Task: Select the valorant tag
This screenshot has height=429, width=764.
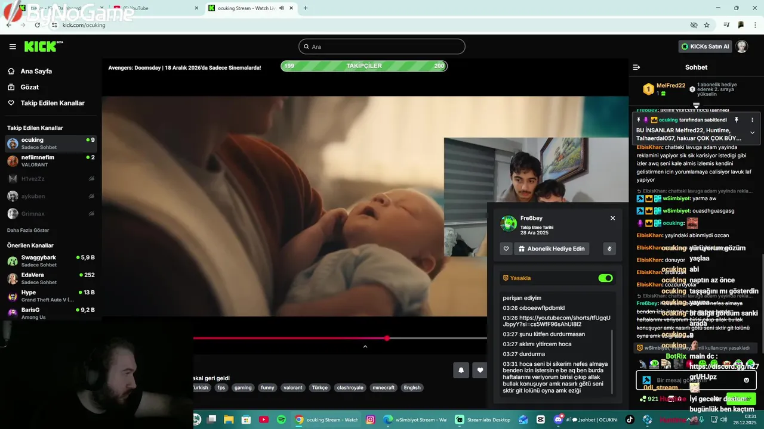Action: click(x=293, y=387)
